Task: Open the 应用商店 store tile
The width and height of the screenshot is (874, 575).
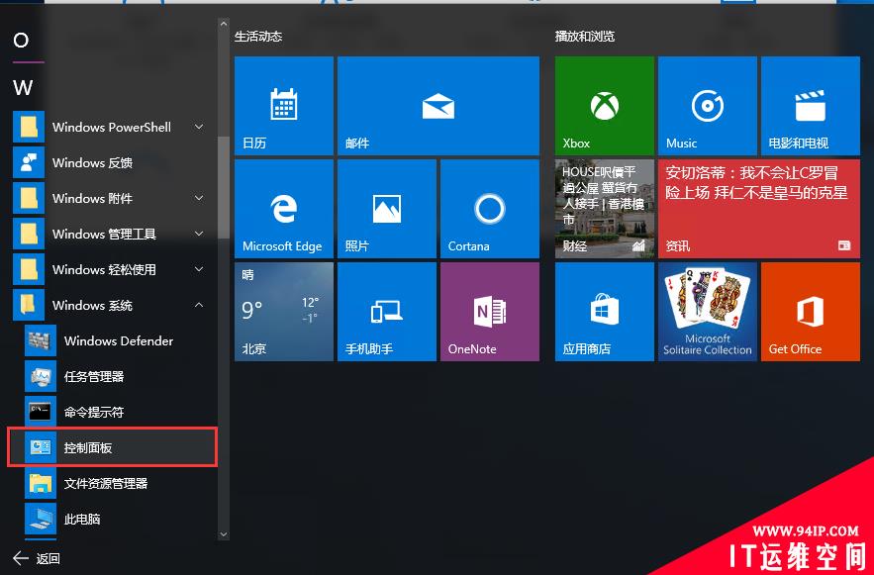Action: (x=604, y=312)
